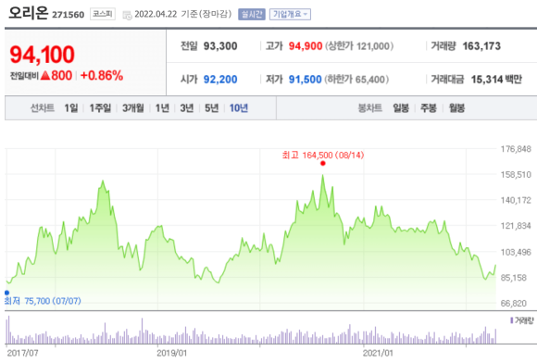
Task: Select the 5년 line chart tab
Action: point(212,108)
